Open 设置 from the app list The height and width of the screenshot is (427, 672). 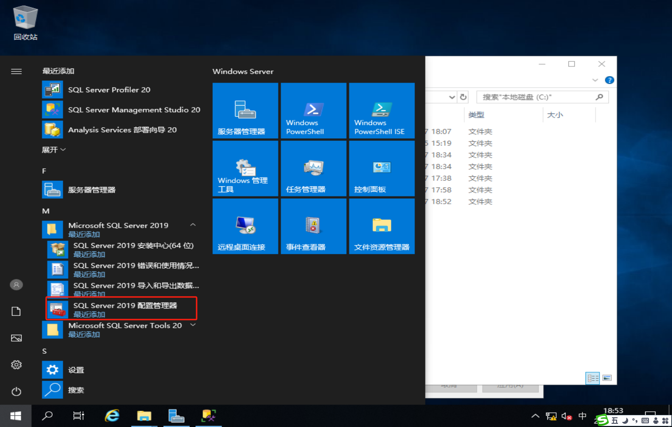tap(122, 370)
